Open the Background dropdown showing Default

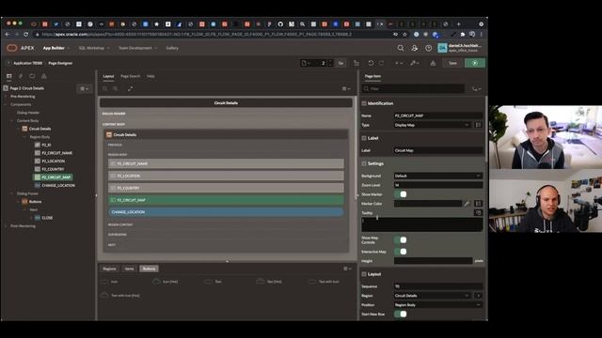coord(438,176)
